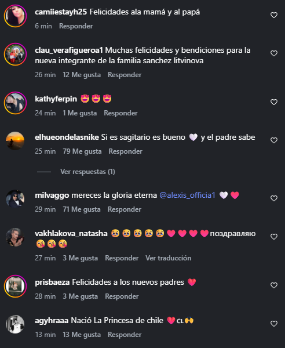Like agyhraaa's Princesa de chile comment
This screenshot has height=348, width=285.
point(274,324)
